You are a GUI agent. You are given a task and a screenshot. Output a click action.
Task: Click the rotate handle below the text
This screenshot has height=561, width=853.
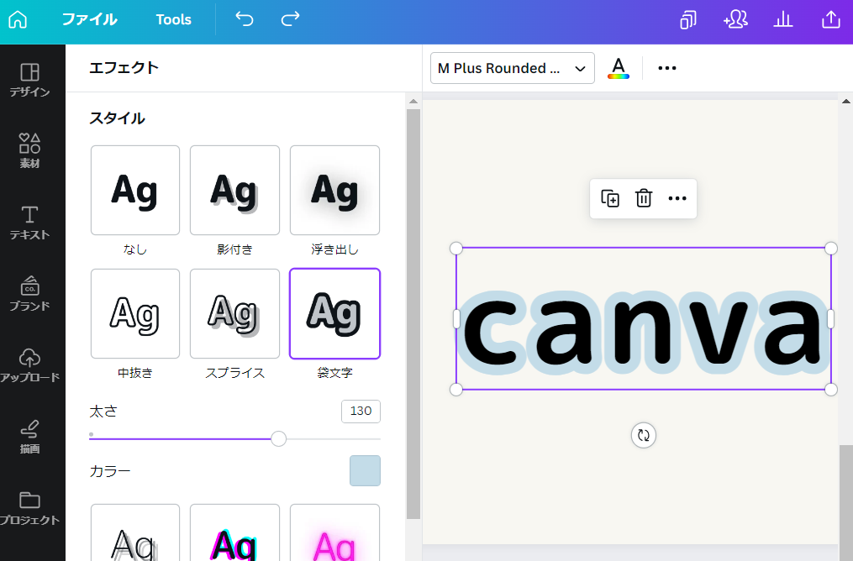tap(644, 435)
